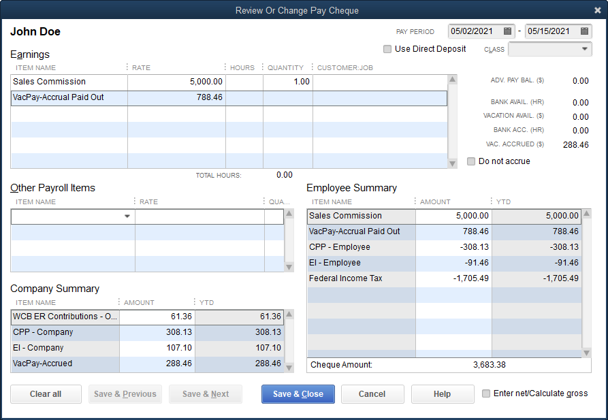The image size is (608, 420).
Task: Click the Earnings table scrollbar
Action: (x=451, y=123)
